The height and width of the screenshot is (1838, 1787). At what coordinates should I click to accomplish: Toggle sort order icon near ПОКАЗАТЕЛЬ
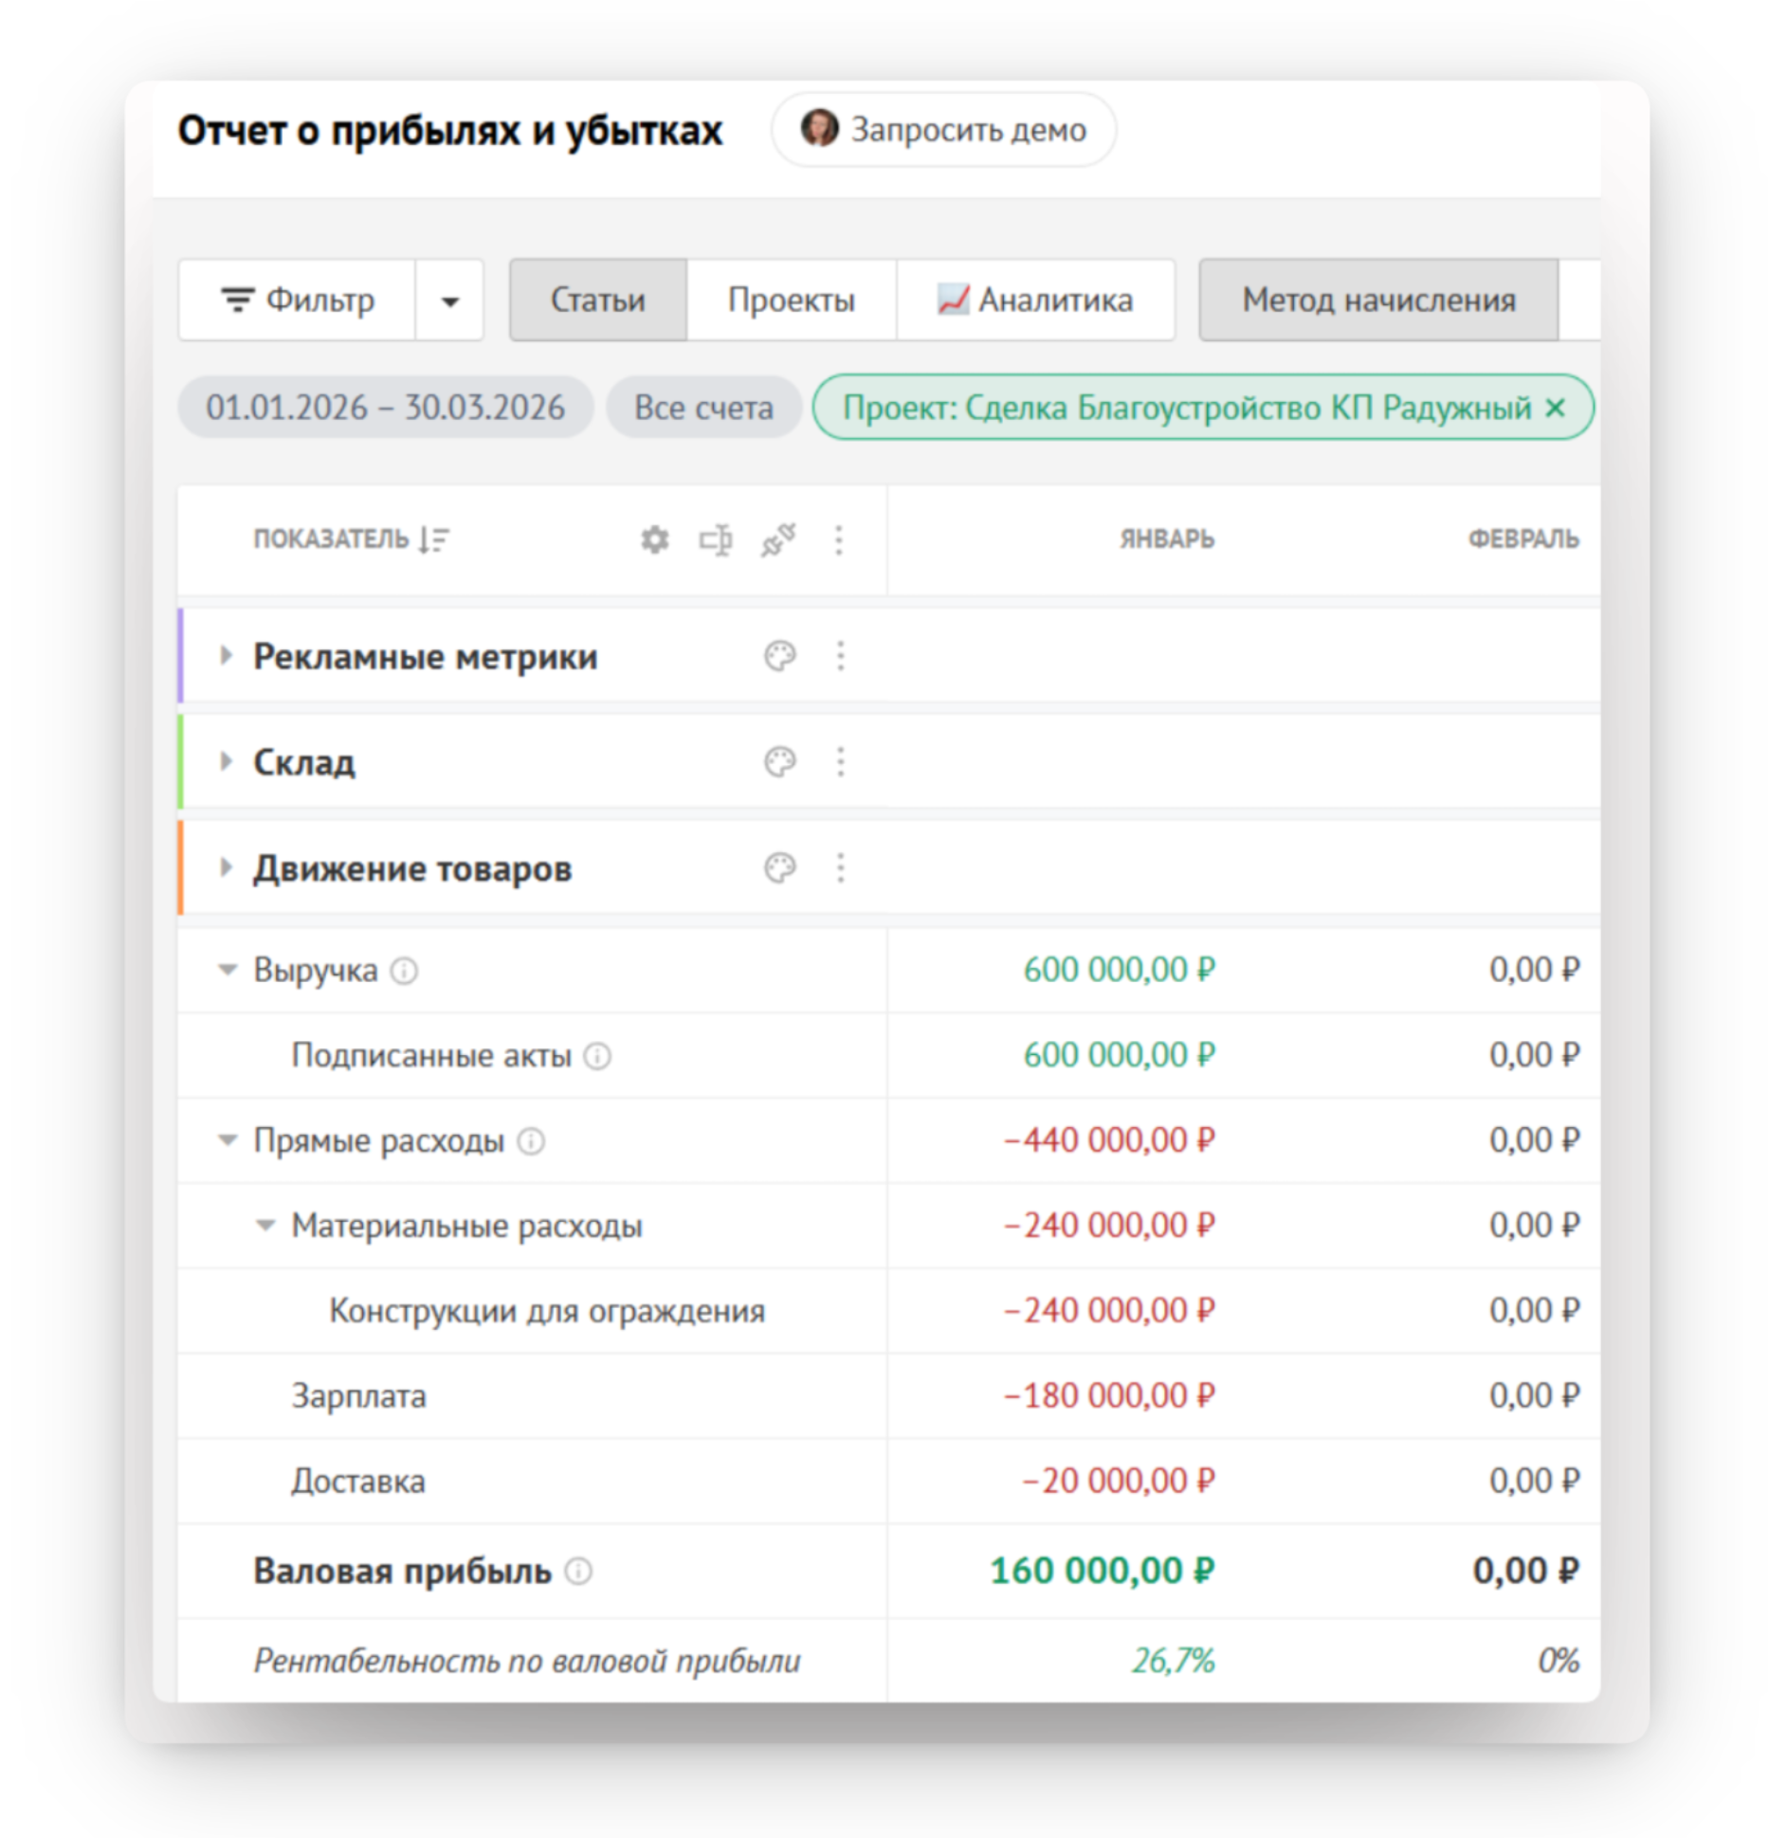pos(434,539)
